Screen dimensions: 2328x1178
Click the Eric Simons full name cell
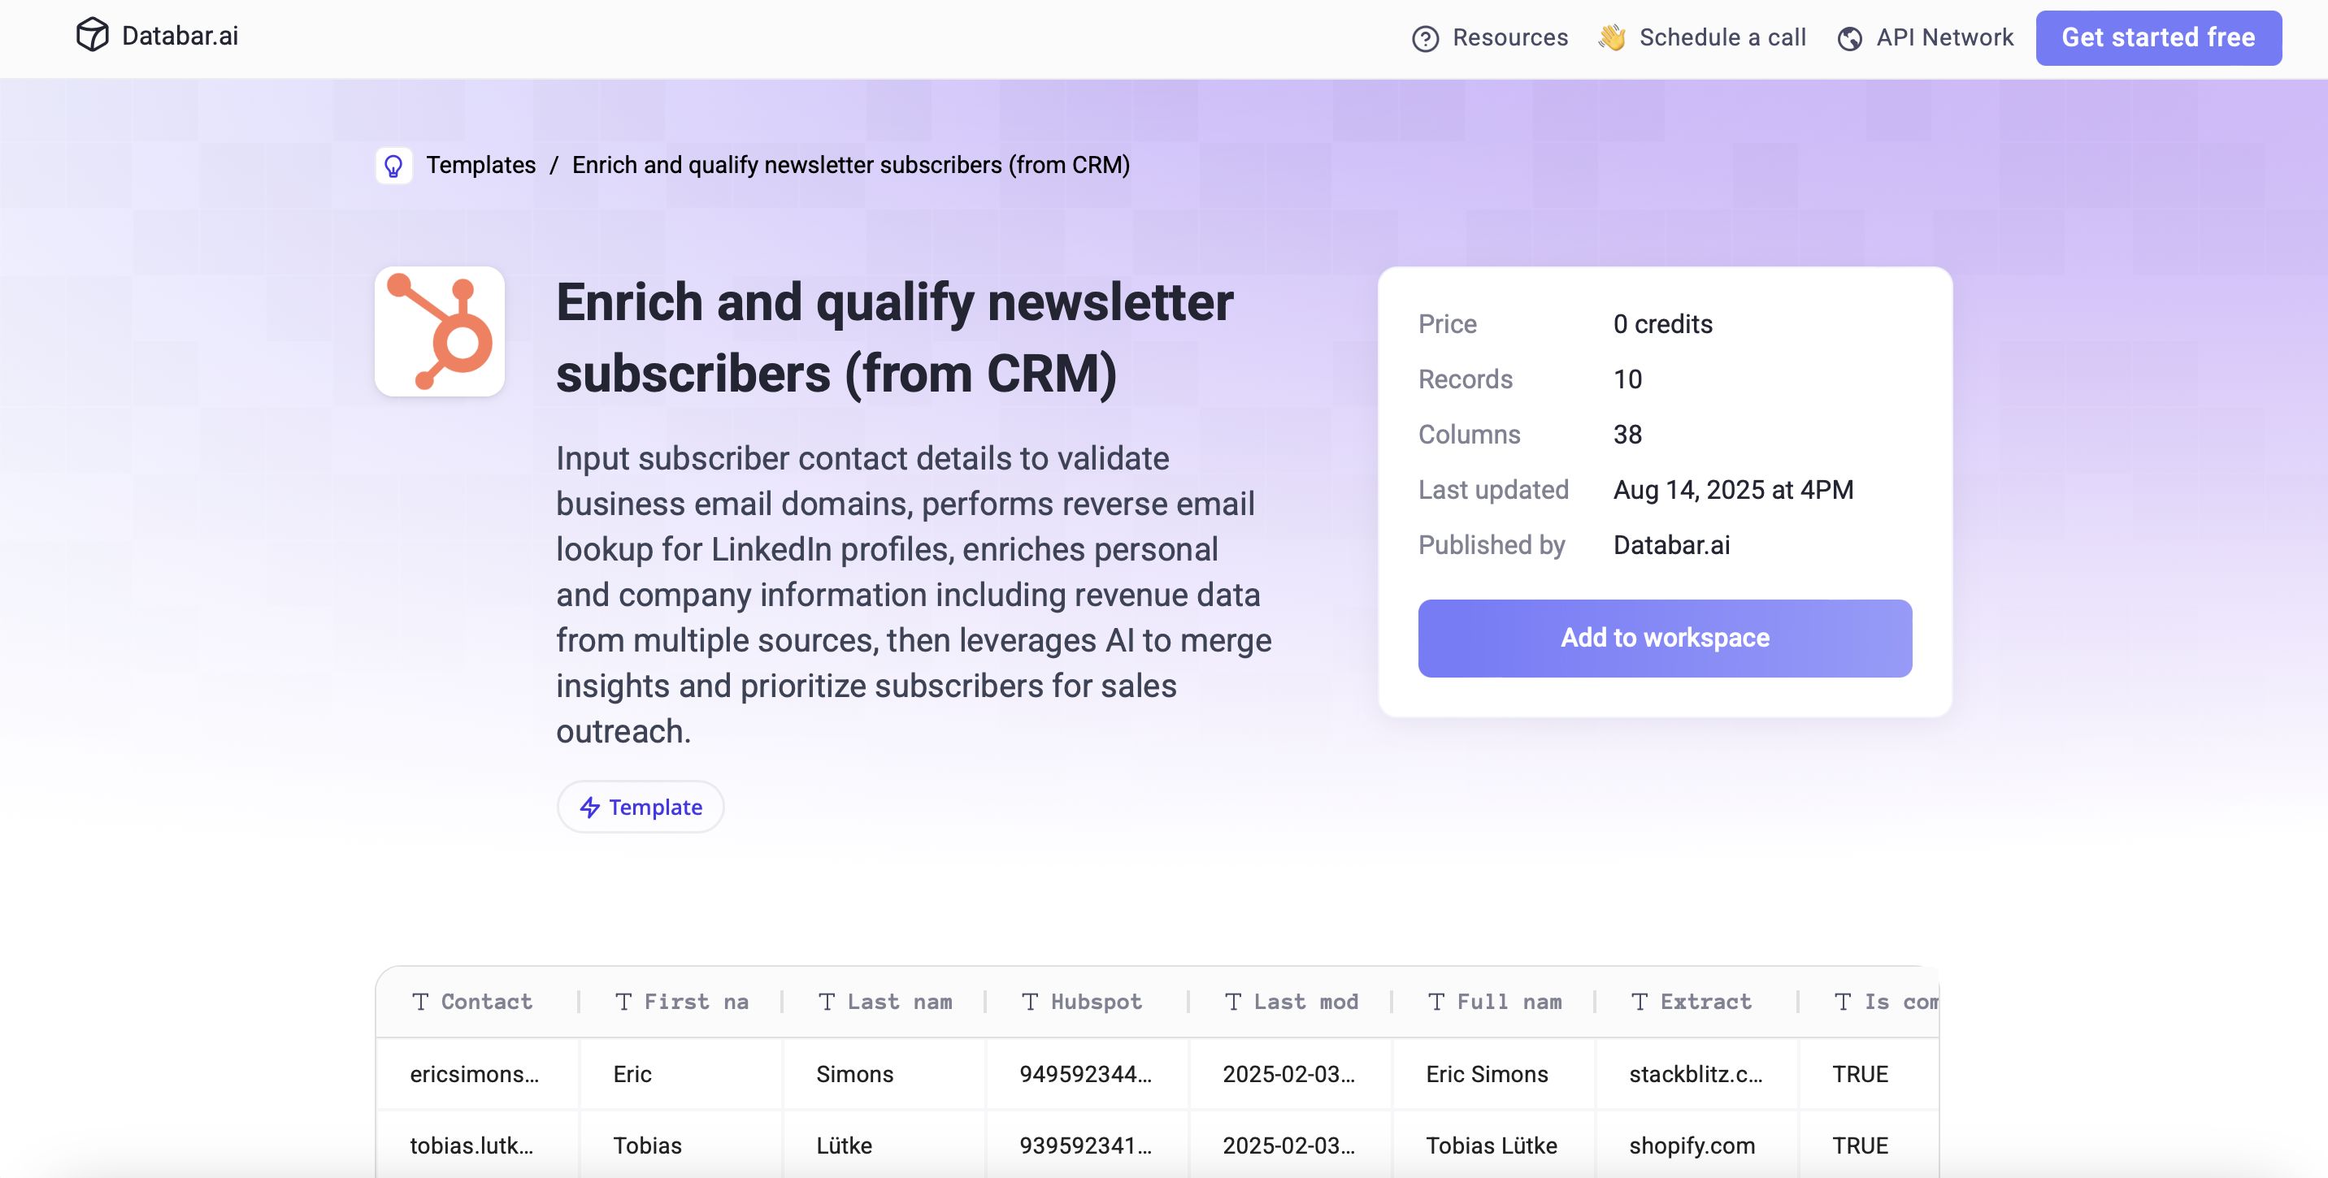tap(1494, 1074)
